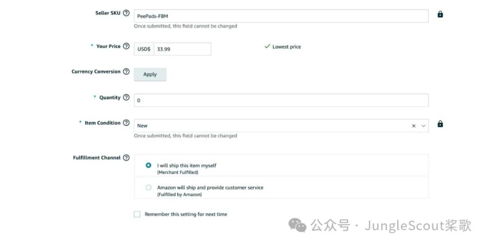Open the Fulfillment Channel help icon

[126, 158]
